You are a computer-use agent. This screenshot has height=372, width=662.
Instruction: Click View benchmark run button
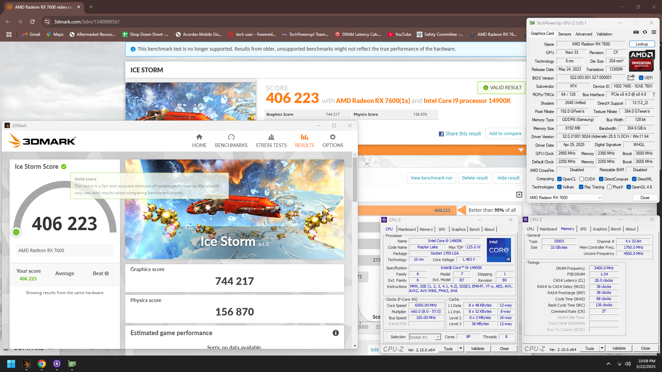coord(431,178)
